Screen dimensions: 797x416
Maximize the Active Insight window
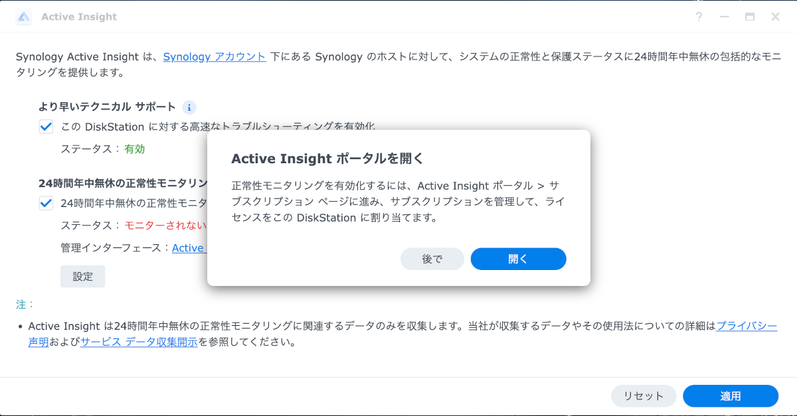coord(750,17)
